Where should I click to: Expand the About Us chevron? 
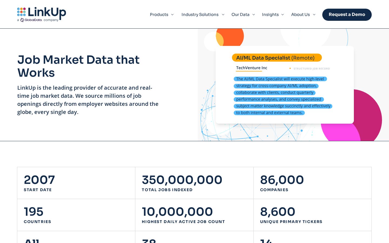pos(314,15)
